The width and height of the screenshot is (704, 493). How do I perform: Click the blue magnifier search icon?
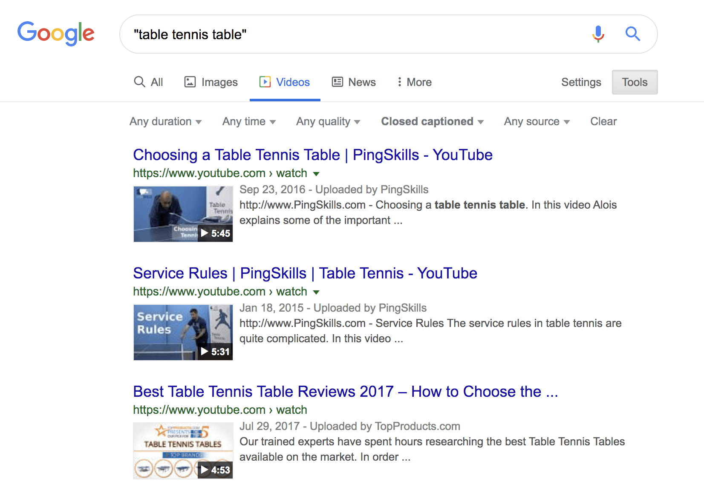click(x=632, y=34)
